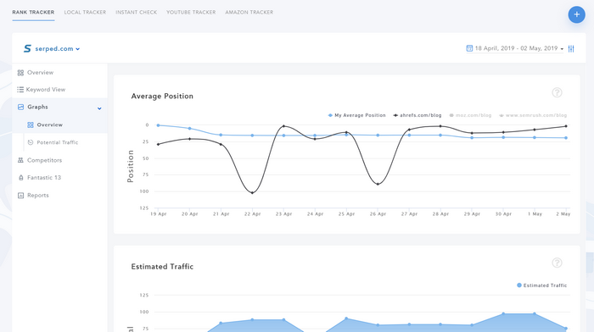Image resolution: width=594 pixels, height=332 pixels.
Task: Switch to Amazon Tracker tab
Action: [x=249, y=12]
